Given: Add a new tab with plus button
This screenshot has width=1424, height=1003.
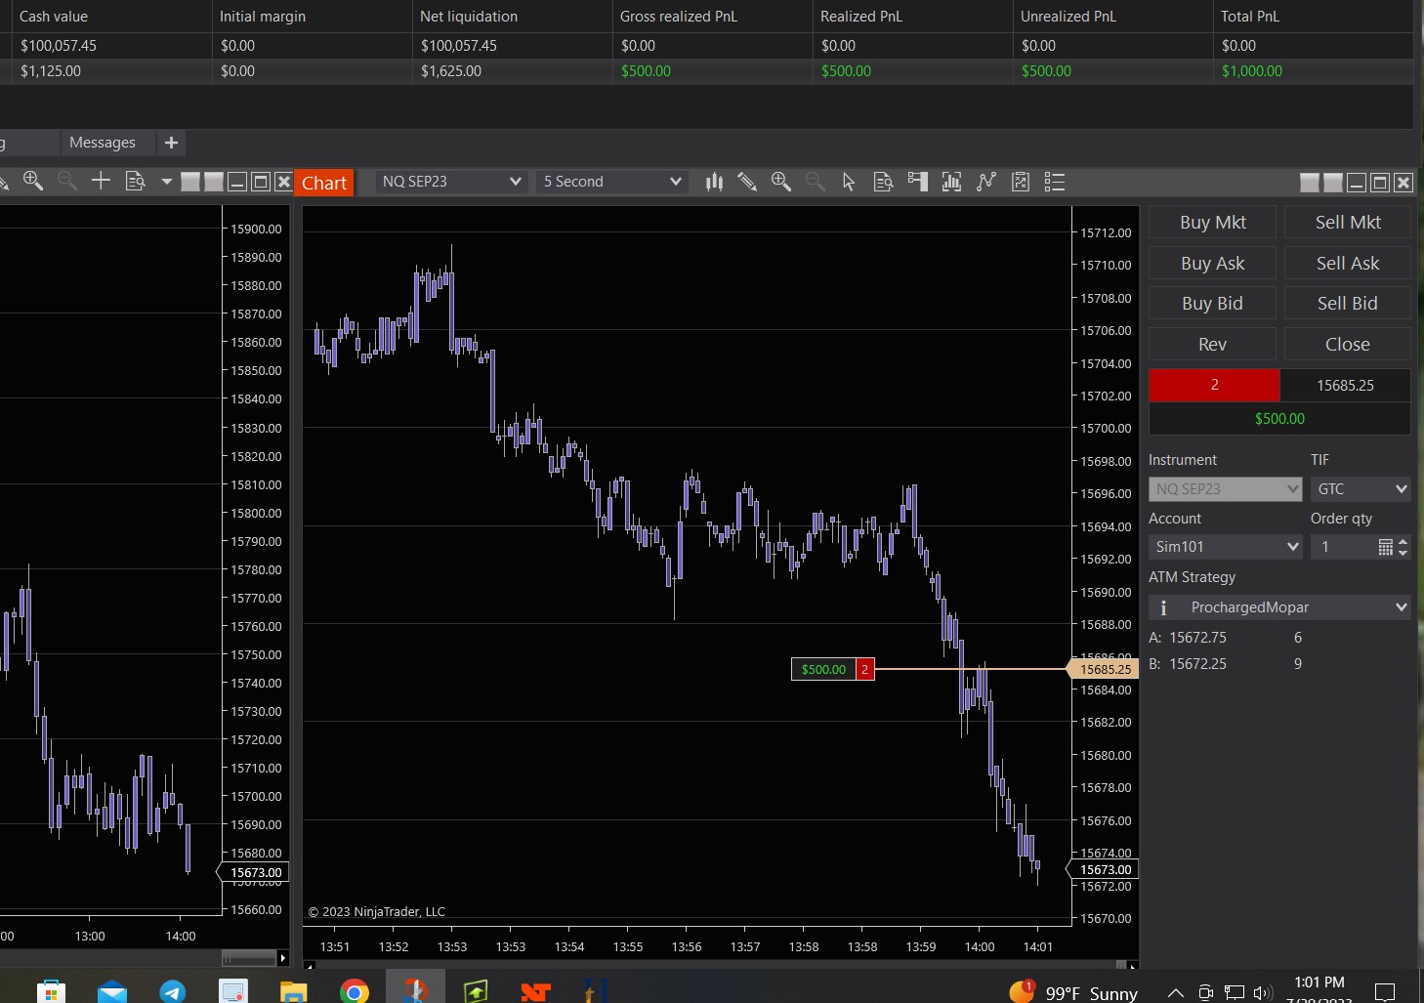Looking at the screenshot, I should coord(171,143).
